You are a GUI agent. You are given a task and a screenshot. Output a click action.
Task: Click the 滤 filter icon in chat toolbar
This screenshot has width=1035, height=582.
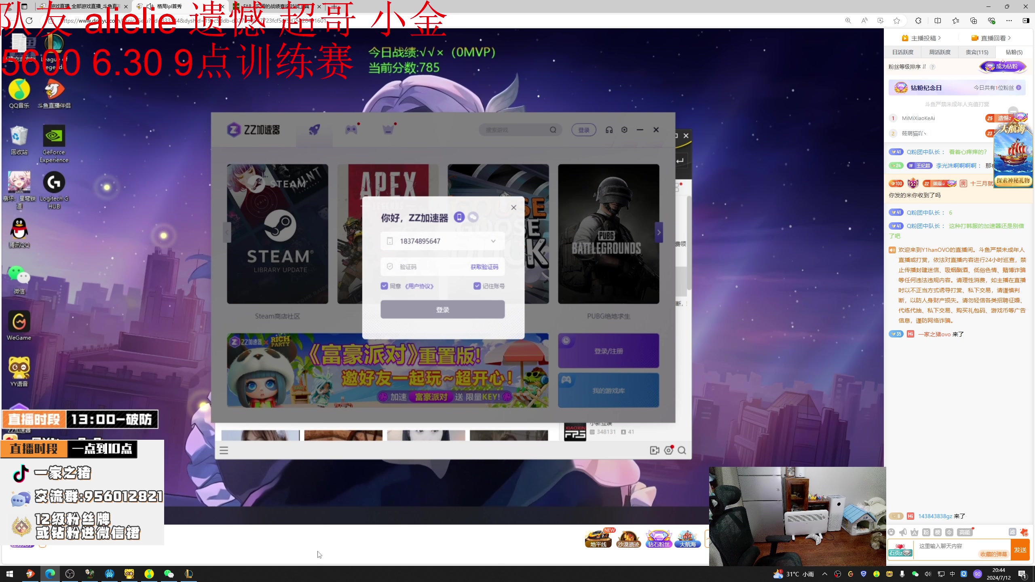(1012, 532)
